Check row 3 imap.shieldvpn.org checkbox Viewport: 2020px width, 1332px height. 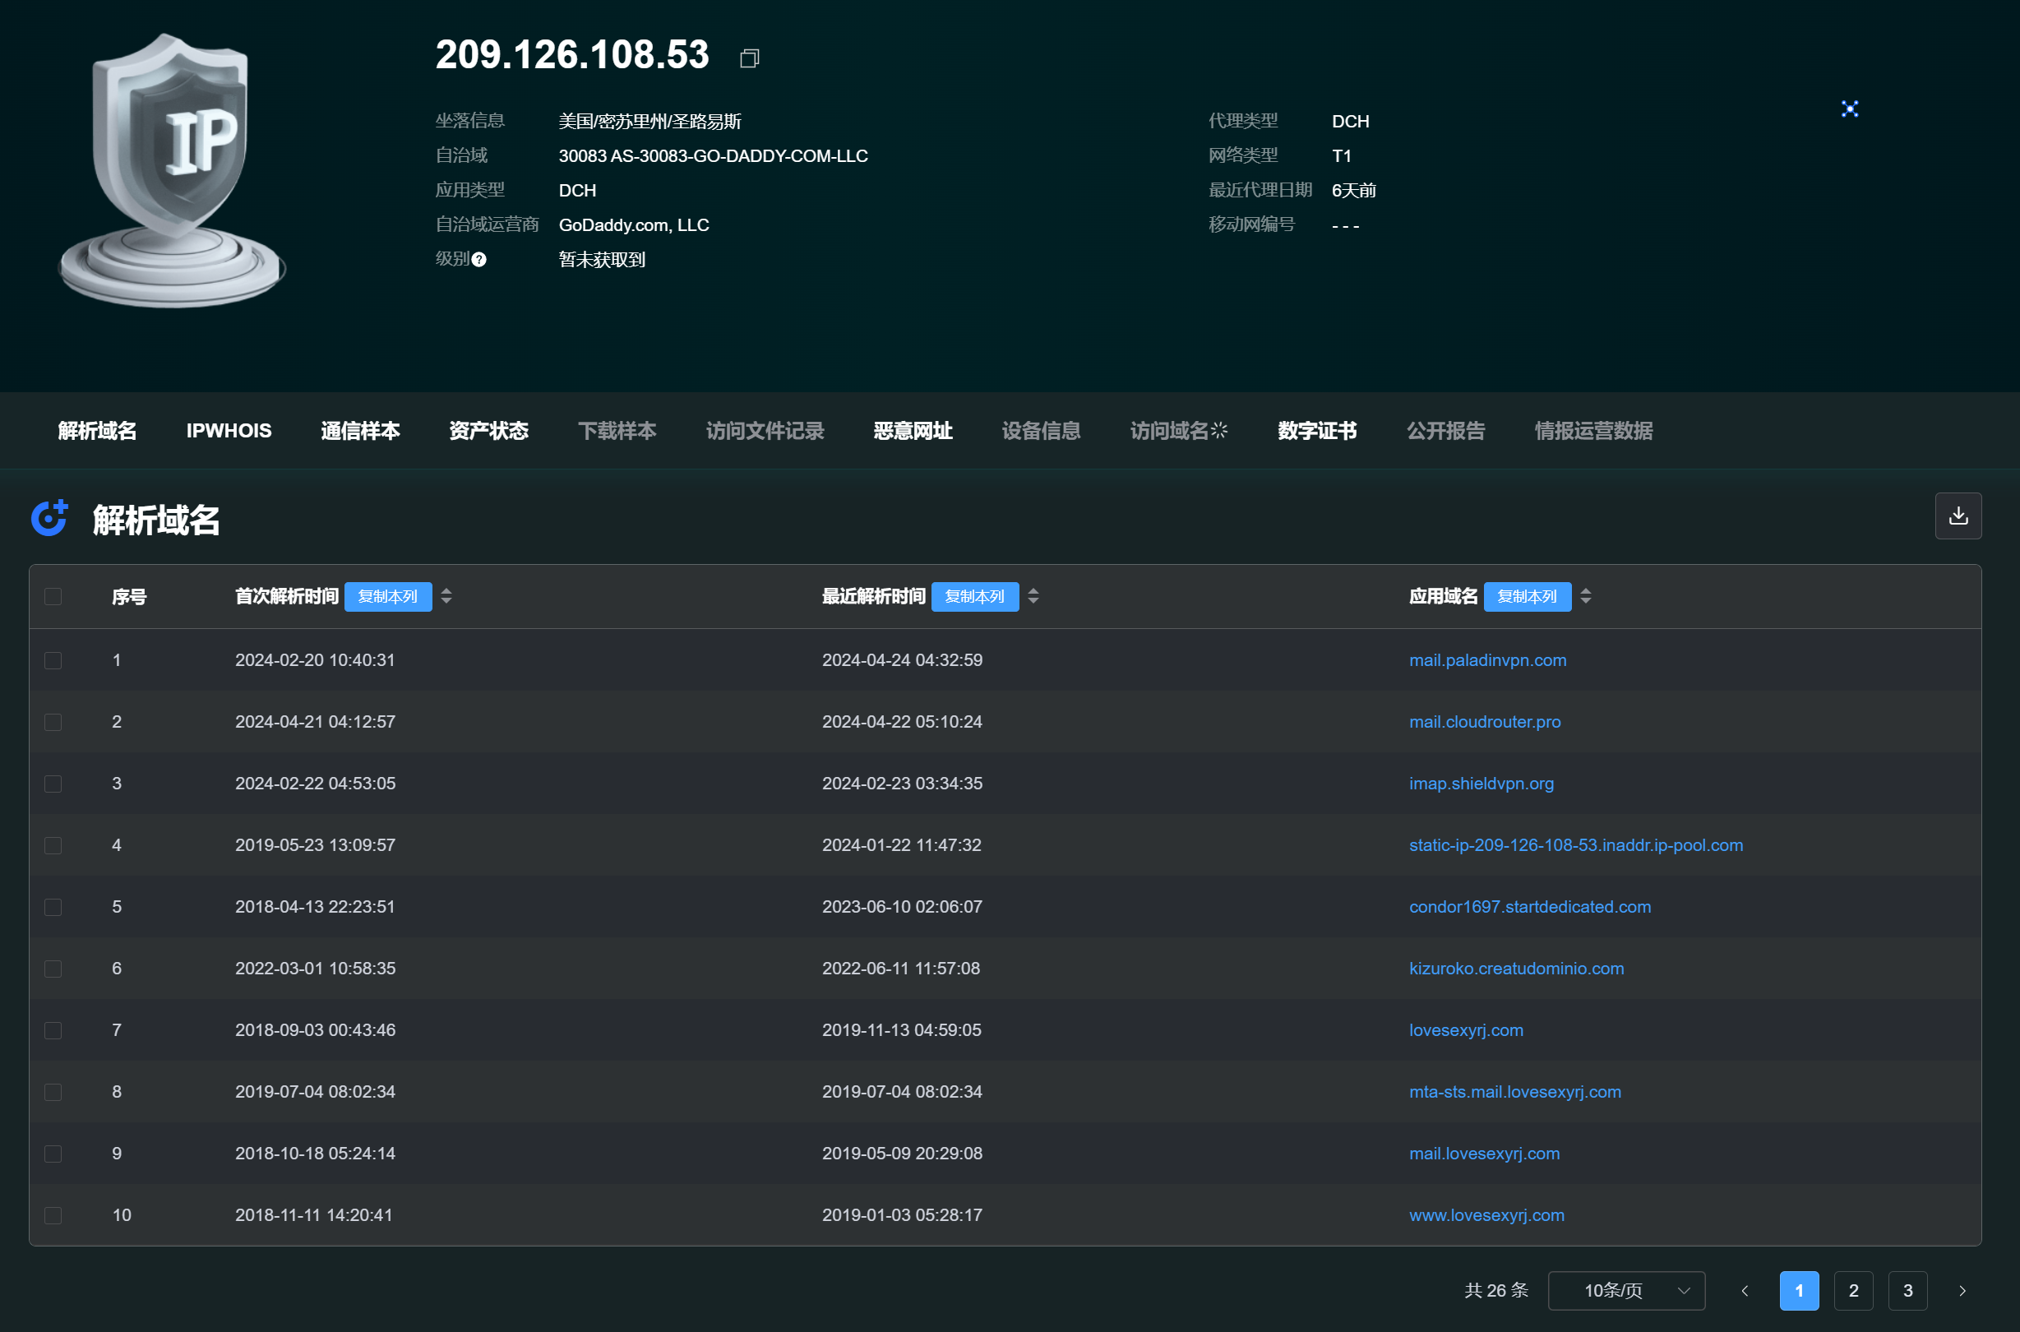[53, 784]
